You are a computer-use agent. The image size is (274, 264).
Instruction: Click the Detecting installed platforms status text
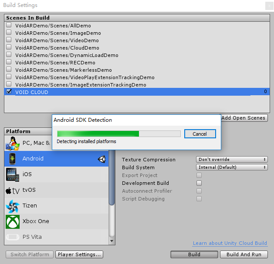[x=86, y=141]
